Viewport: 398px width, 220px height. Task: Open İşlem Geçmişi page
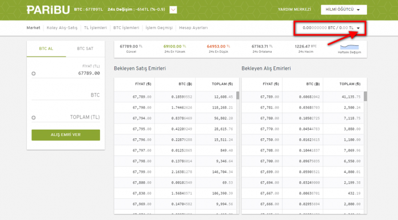pyautogui.click(x=159, y=28)
